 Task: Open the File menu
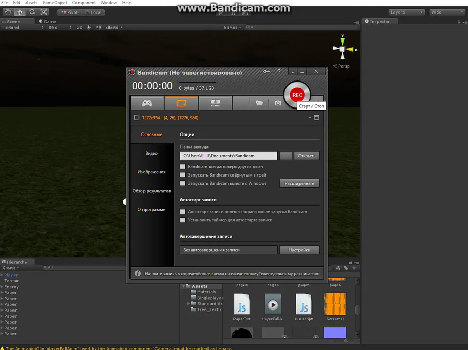[5, 3]
